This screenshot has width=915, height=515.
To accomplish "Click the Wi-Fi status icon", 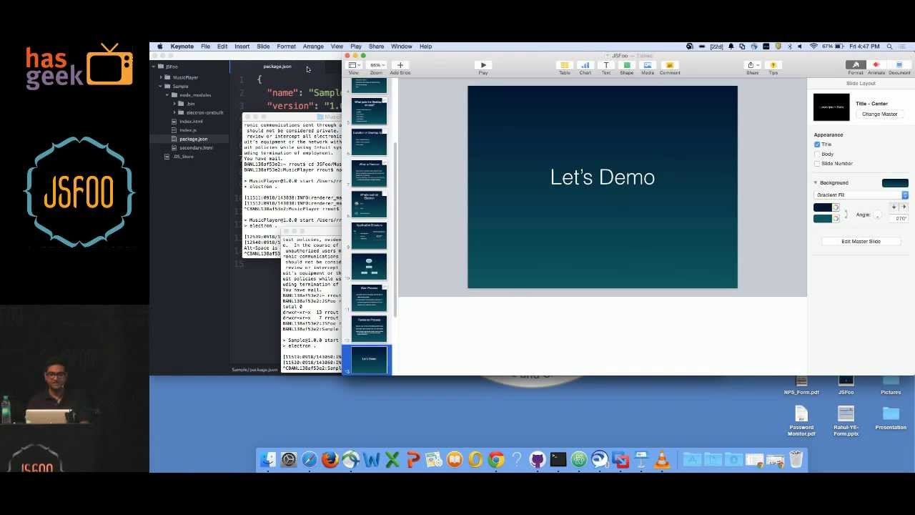I will pos(813,46).
